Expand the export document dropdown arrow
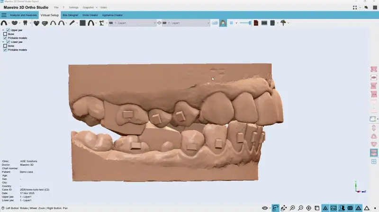Viewport: 379px width, 212px height. coord(278,23)
